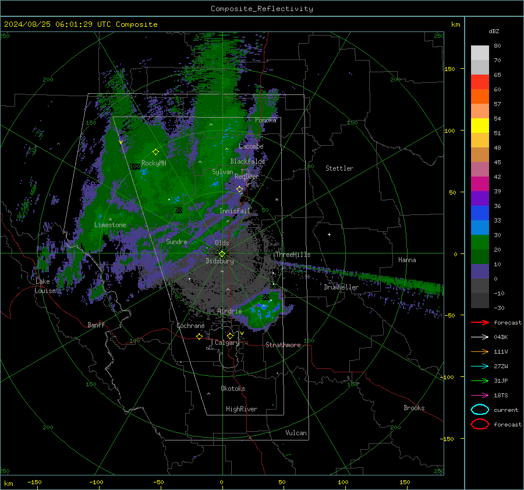The height and width of the screenshot is (490, 524).
Task: Click the magenta 42 dBZ color swatch
Action: pos(480,184)
